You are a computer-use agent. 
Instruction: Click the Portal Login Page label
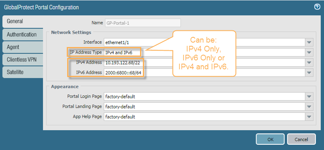84,96
